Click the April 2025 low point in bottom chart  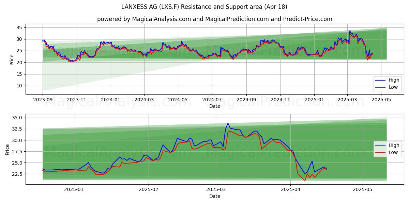click(x=305, y=181)
